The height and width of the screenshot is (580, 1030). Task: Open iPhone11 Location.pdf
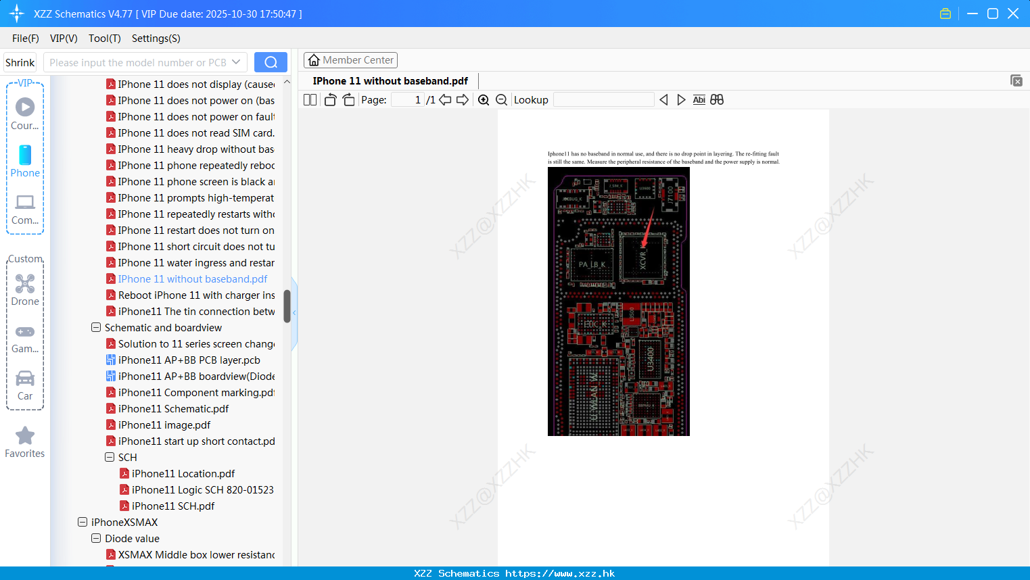177,473
